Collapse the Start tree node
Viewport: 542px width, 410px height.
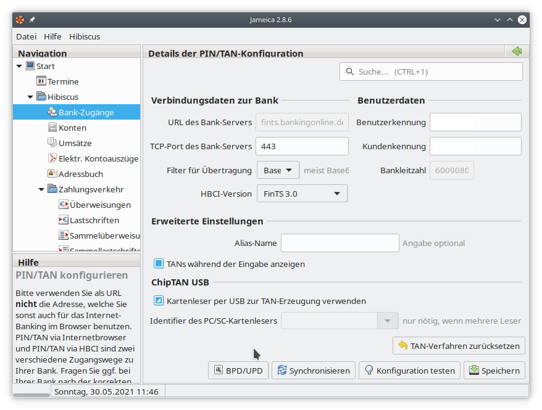click(x=19, y=66)
